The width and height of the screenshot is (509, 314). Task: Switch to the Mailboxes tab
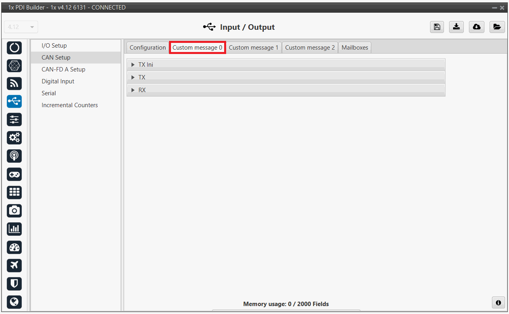tap(355, 48)
